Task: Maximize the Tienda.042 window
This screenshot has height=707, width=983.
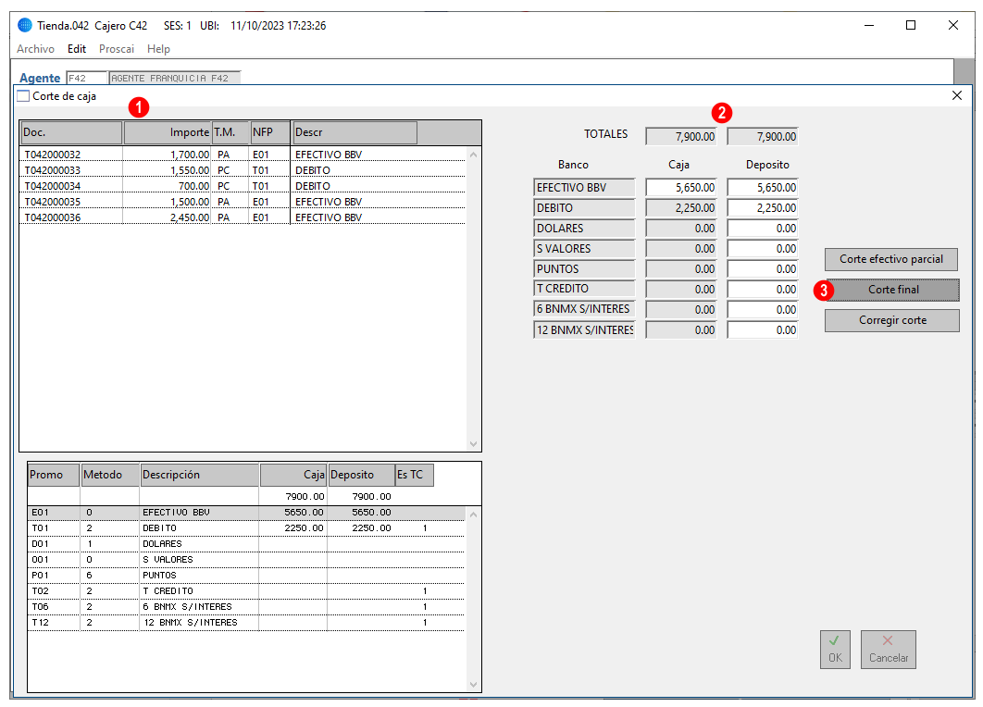Action: click(x=911, y=25)
